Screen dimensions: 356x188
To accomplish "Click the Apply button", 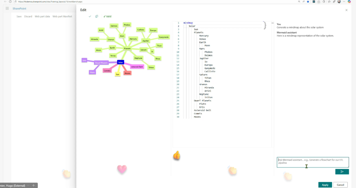I will pos(325,185).
